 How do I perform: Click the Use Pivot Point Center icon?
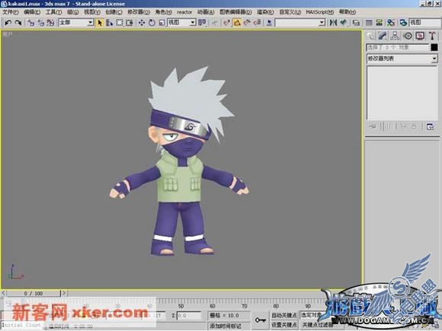tap(202, 23)
